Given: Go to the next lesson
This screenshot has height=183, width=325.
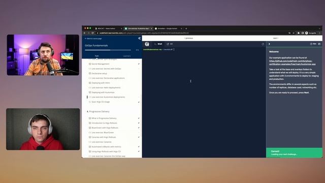Looking at the screenshot, I should [x=275, y=38].
